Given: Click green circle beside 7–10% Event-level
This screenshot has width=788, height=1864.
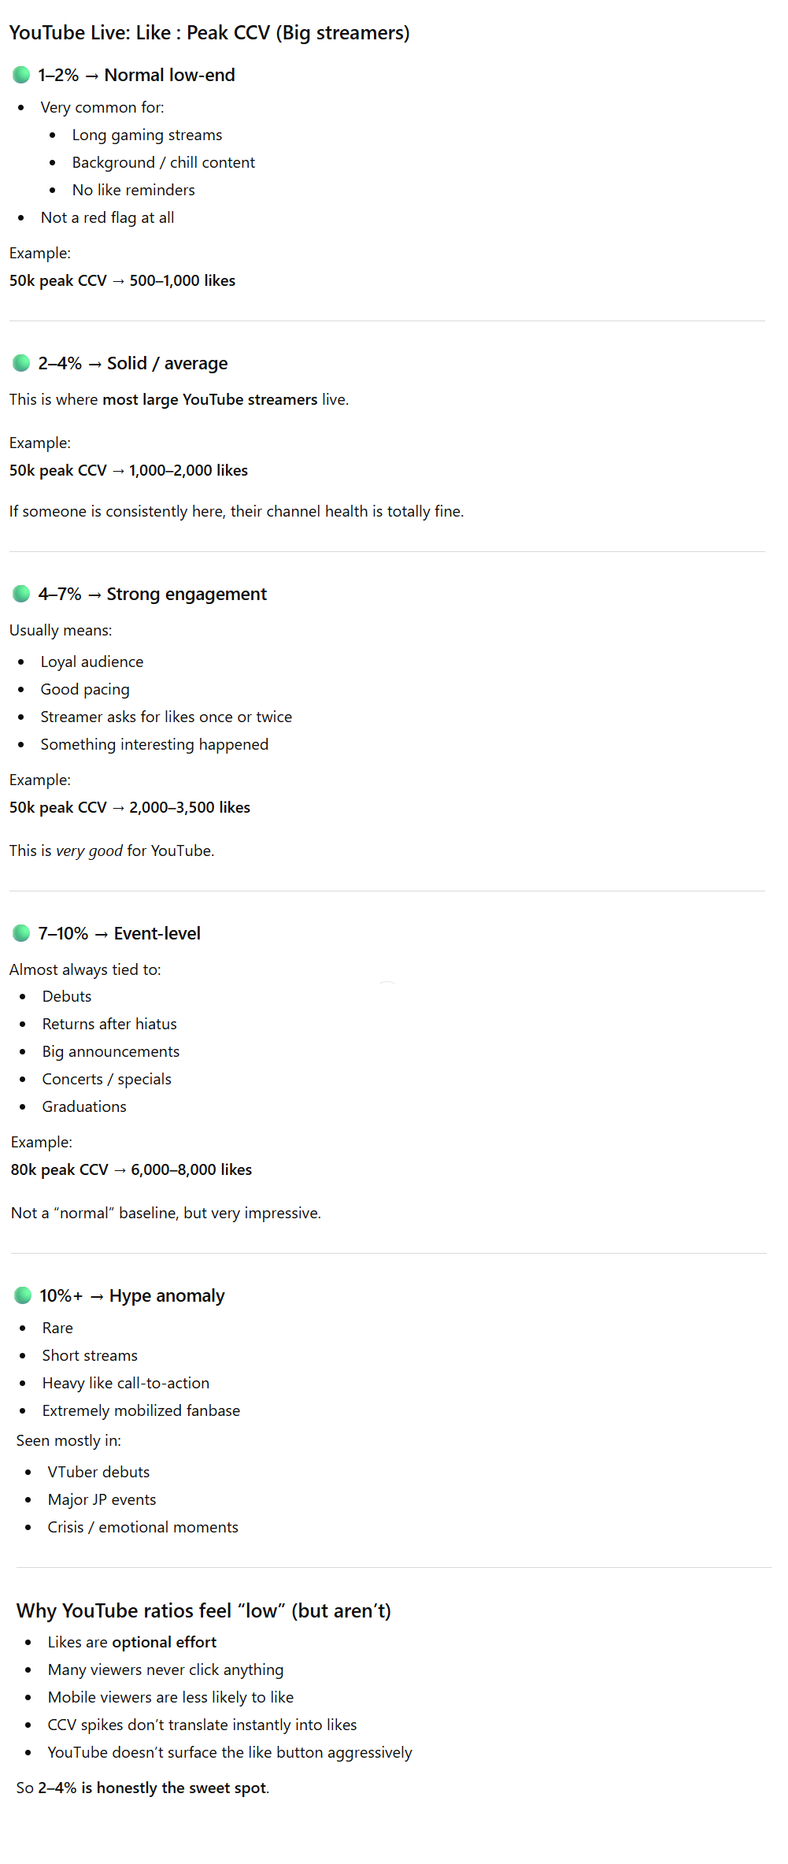Looking at the screenshot, I should tap(21, 933).
